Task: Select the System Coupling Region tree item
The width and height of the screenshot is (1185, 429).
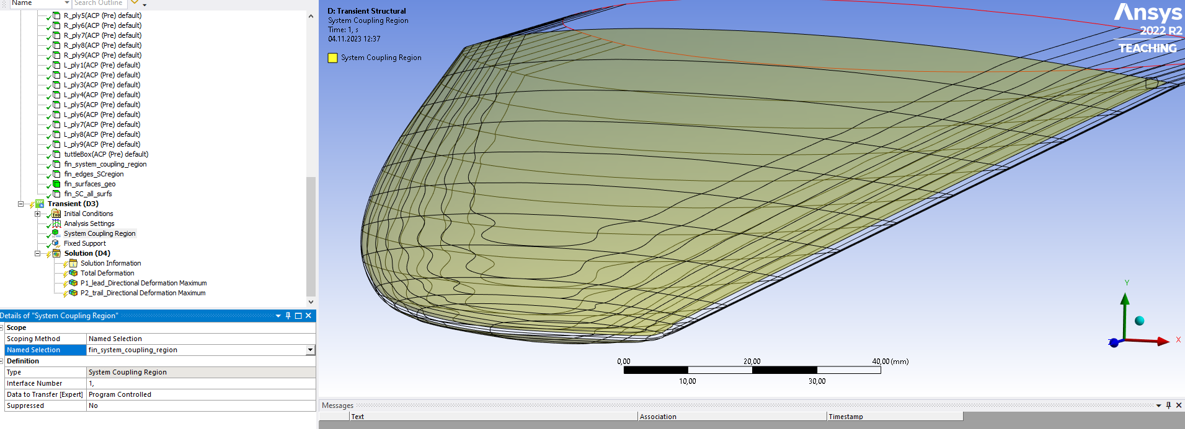Action: pos(99,233)
